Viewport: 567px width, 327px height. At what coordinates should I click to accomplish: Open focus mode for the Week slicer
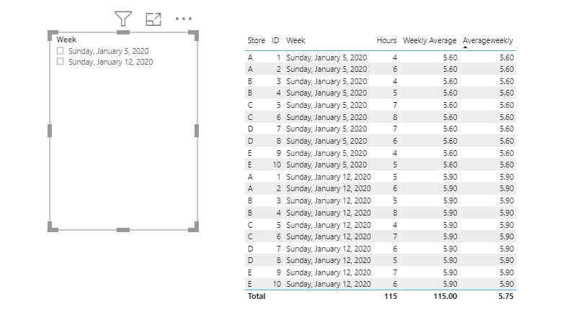click(x=153, y=19)
